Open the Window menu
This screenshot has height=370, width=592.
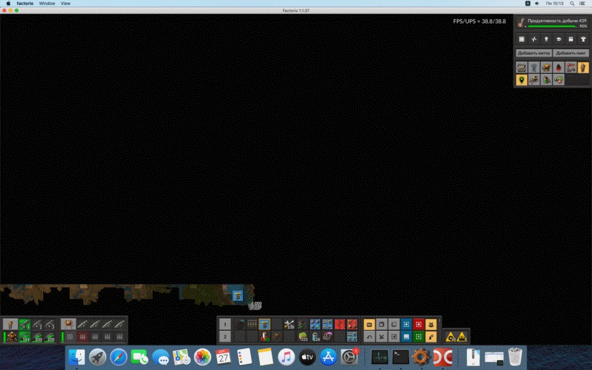47,3
